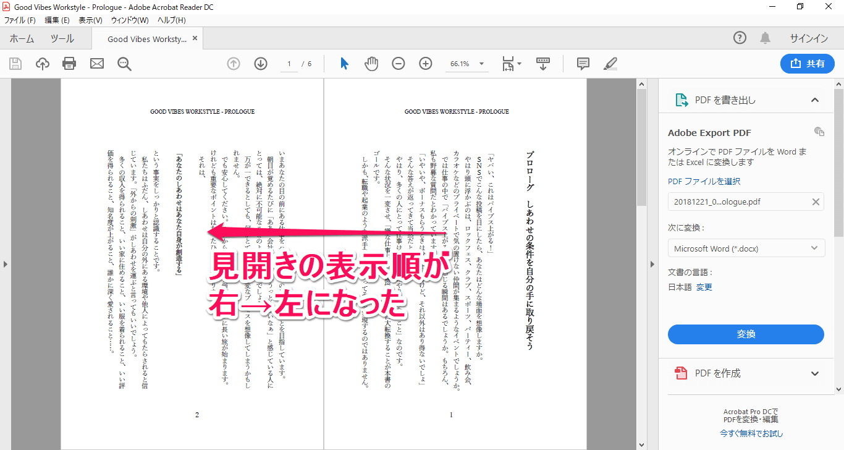
Task: Add a comment note icon
Action: pos(583,64)
